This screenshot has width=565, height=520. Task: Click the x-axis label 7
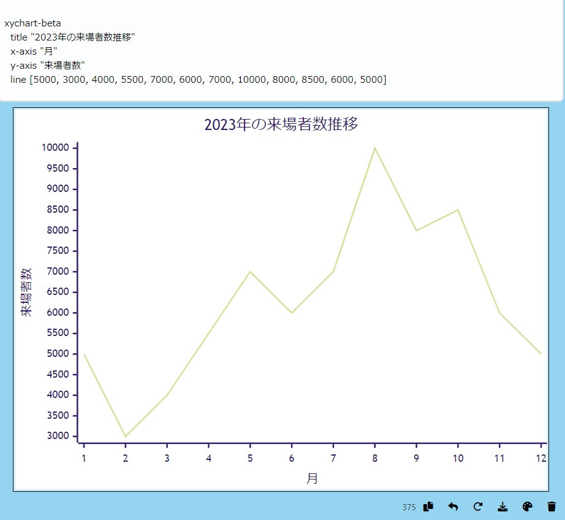[x=333, y=458]
